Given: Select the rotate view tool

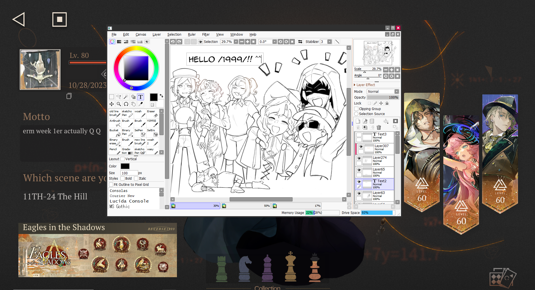Looking at the screenshot, I should pos(126,104).
